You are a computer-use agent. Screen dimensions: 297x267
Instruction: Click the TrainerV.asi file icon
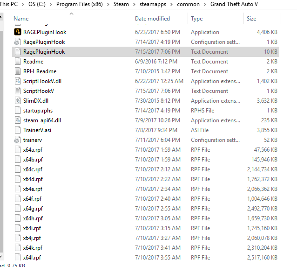tap(18, 130)
